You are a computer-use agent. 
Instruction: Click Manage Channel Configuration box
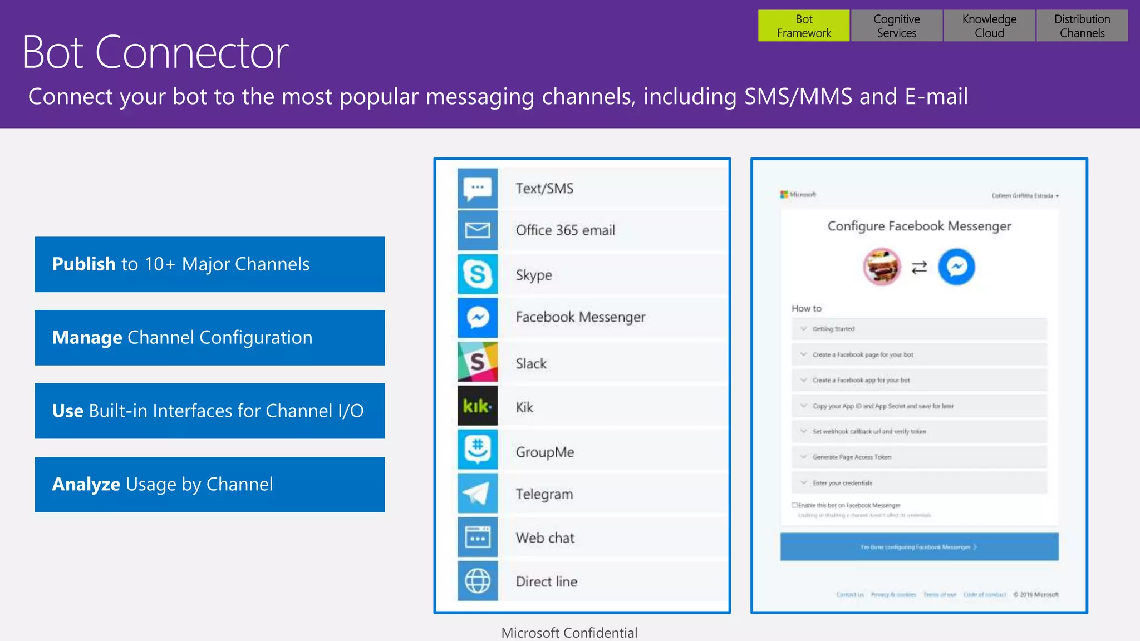click(x=210, y=338)
